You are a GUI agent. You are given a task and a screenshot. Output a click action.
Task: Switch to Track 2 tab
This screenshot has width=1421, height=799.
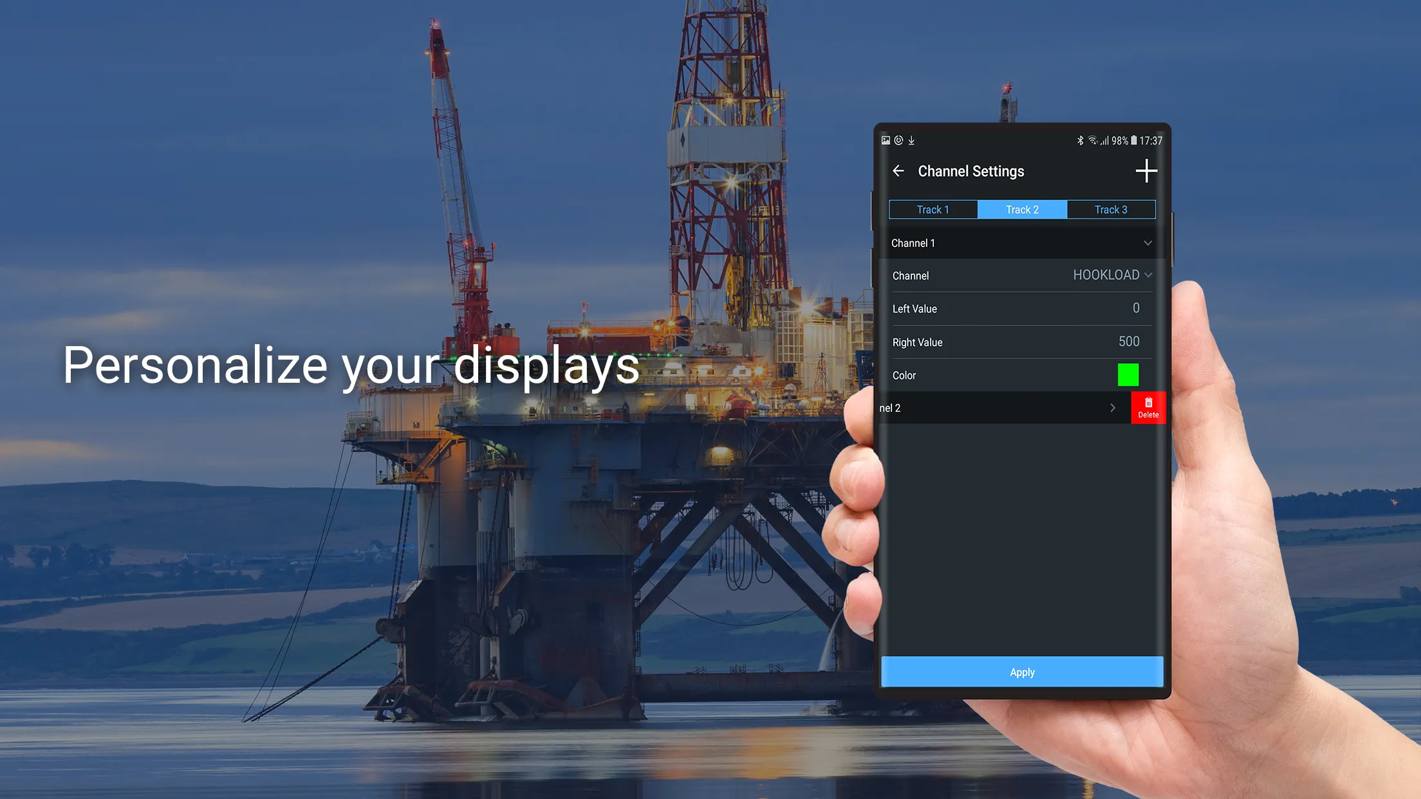coord(1022,209)
